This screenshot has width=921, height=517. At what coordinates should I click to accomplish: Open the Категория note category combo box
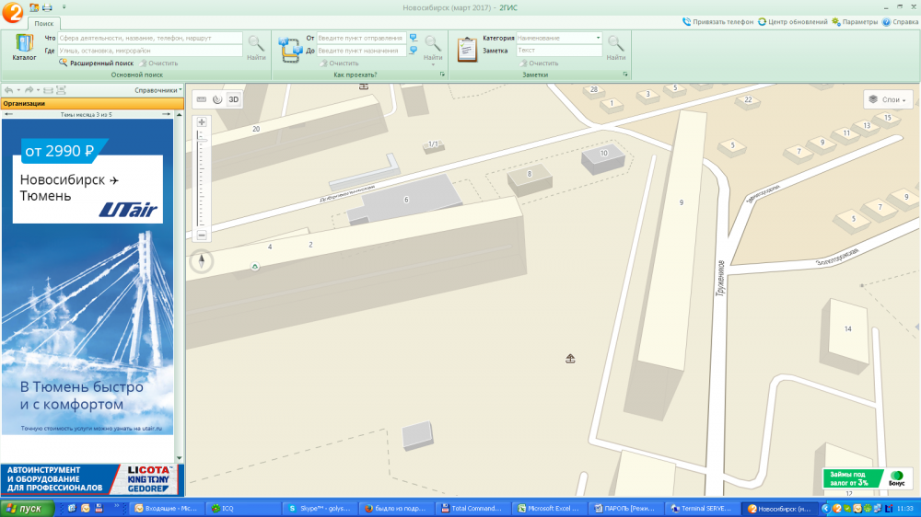(x=558, y=38)
